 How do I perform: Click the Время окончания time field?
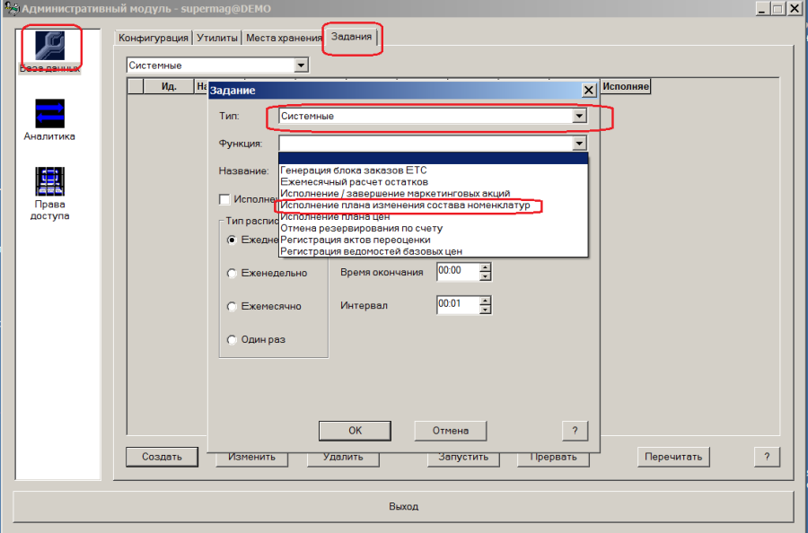point(458,271)
